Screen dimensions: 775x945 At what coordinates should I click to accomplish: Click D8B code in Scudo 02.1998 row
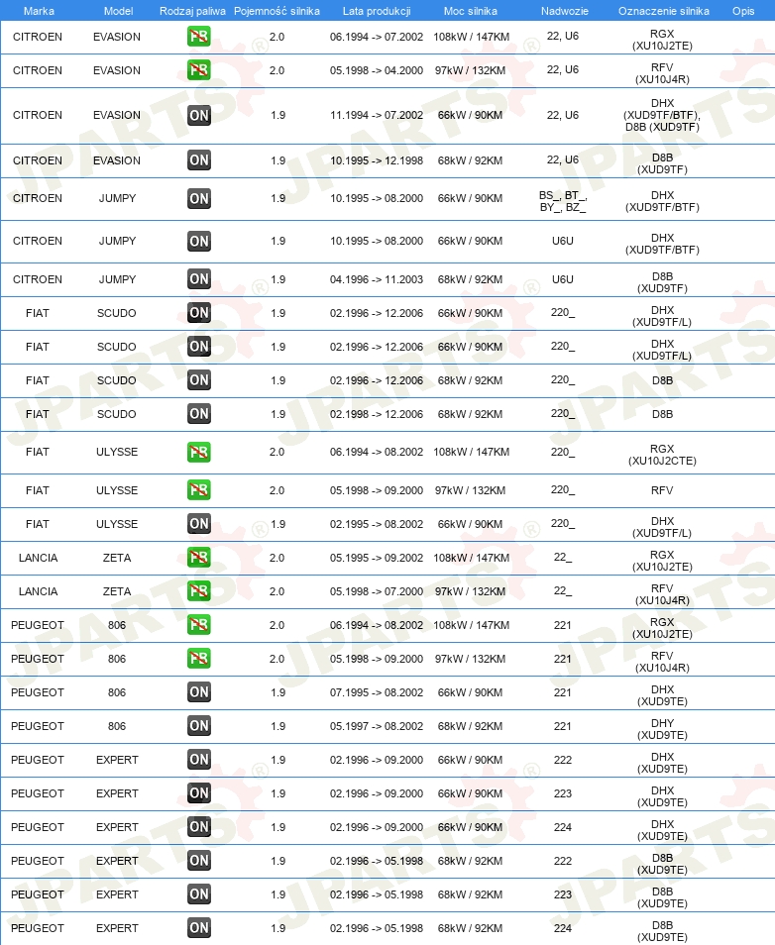pos(662,415)
